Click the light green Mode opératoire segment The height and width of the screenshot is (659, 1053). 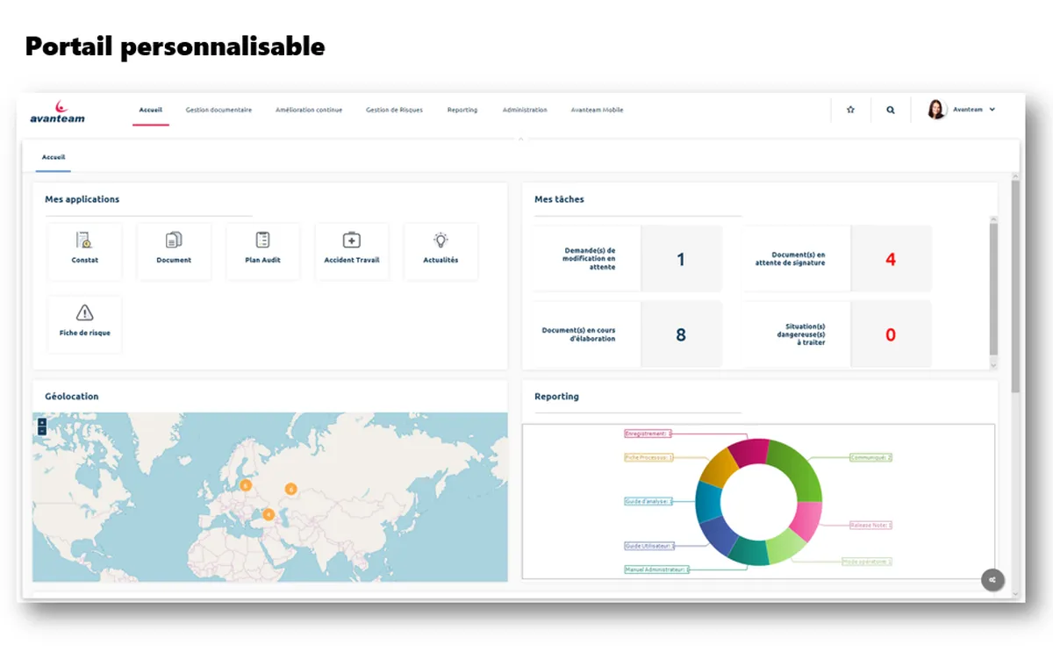point(786,548)
